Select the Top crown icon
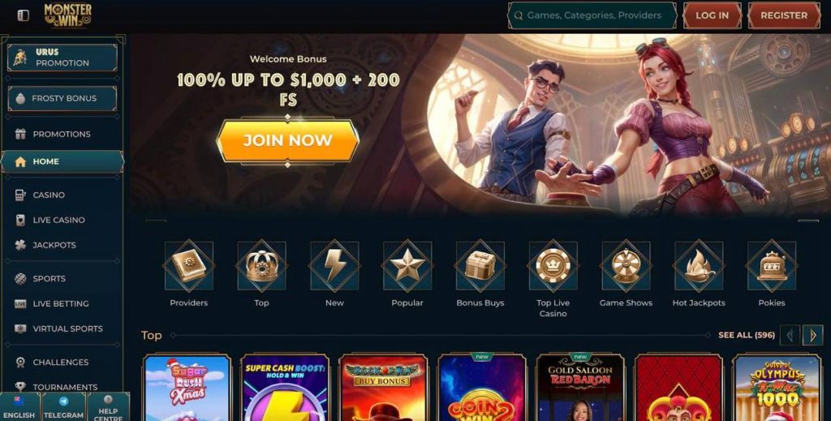This screenshot has width=831, height=421. point(262,266)
